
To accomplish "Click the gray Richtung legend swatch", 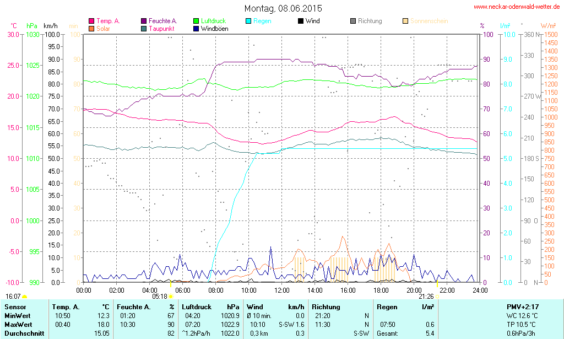I will (x=353, y=21).
